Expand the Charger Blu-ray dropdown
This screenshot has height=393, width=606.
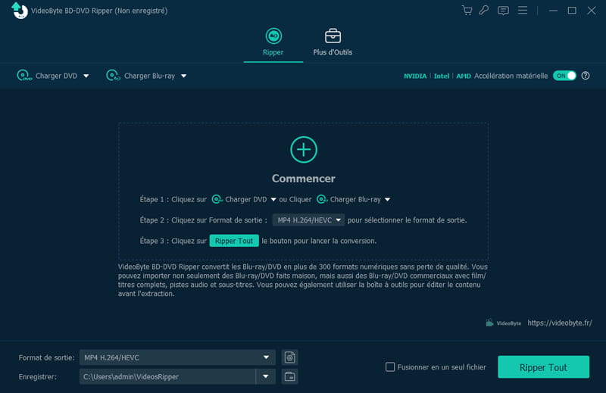coord(183,76)
